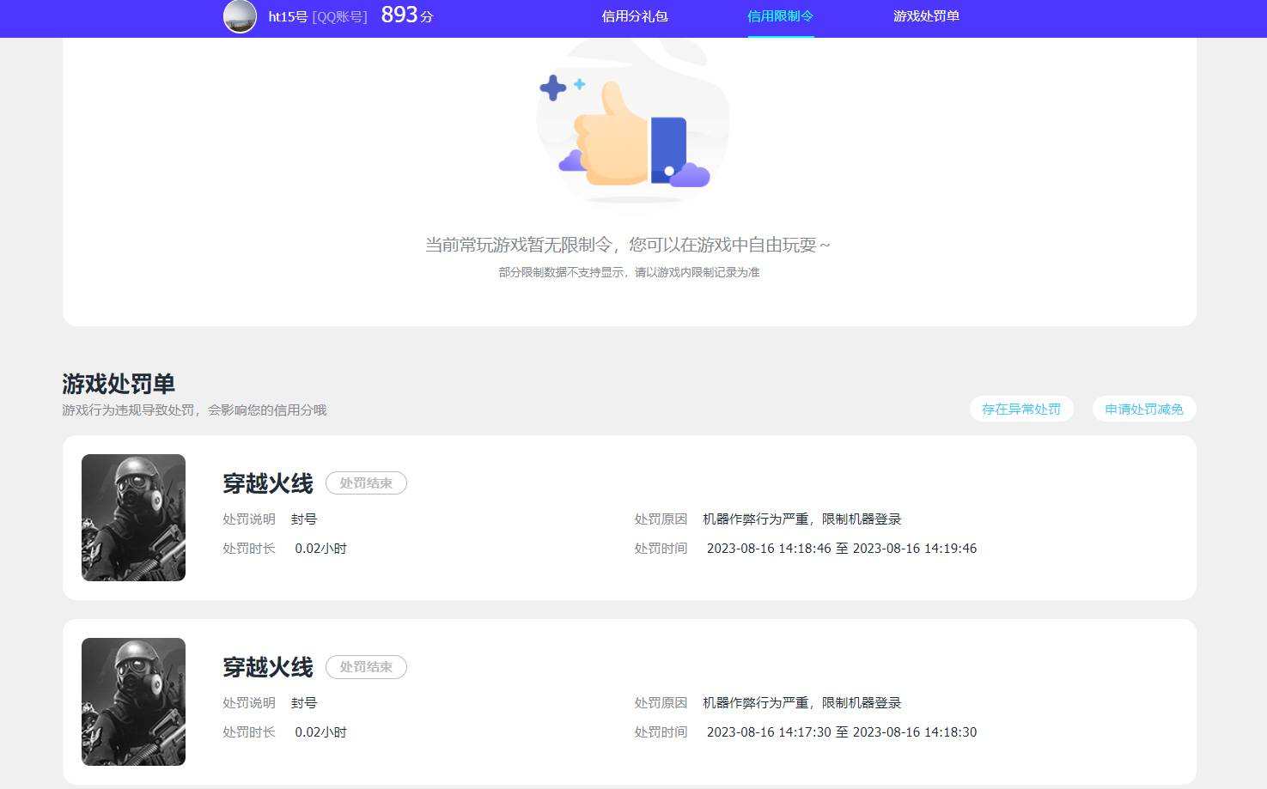
Task: Click the 穿越火线 title in the 14:18:46 card
Action: [268, 483]
